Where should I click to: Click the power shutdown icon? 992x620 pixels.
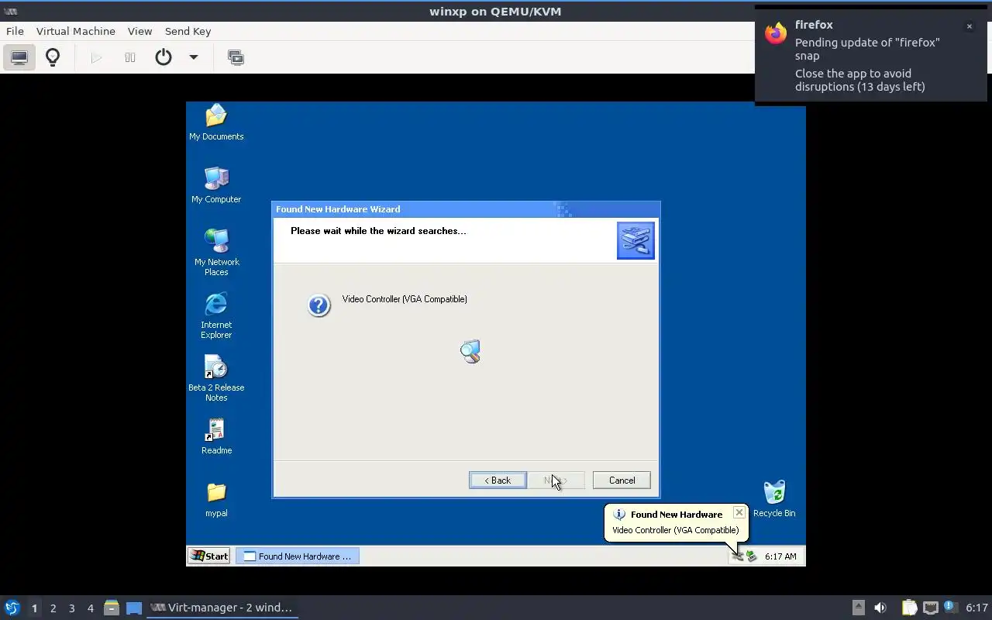point(164,57)
